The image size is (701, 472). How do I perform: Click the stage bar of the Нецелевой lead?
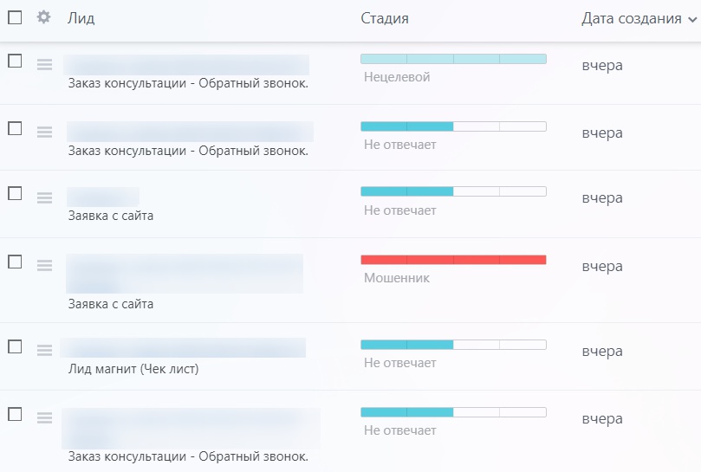coord(453,59)
